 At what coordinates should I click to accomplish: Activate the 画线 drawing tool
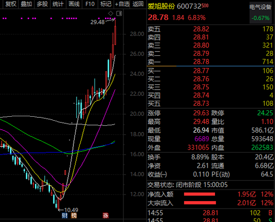point(74,4)
